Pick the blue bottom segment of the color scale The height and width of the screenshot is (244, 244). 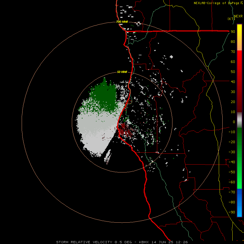pyautogui.click(x=239, y=203)
